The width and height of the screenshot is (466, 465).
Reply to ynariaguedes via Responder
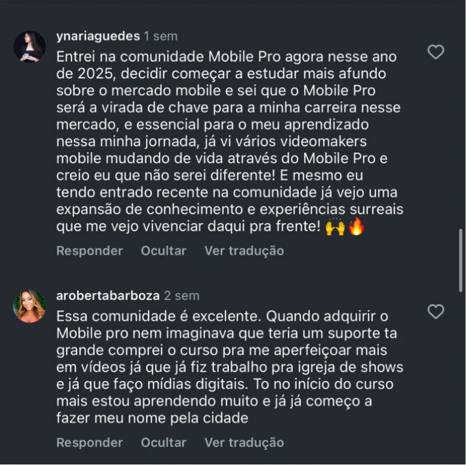[89, 251]
